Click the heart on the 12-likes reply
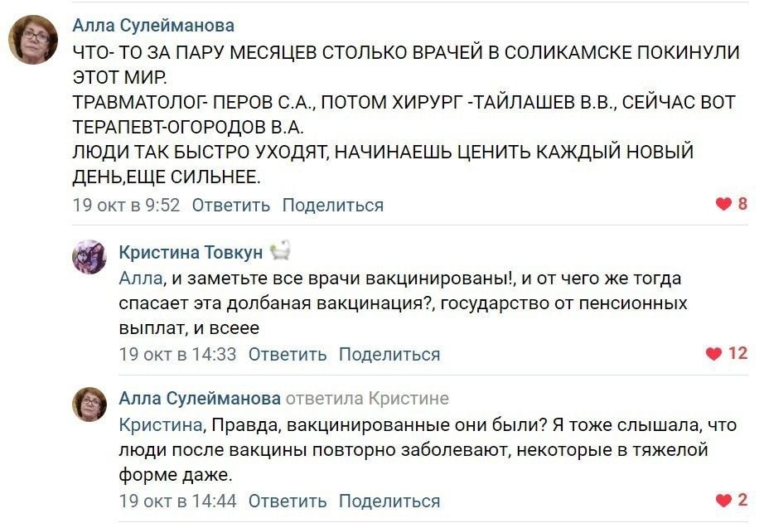The width and height of the screenshot is (764, 528). point(714,354)
